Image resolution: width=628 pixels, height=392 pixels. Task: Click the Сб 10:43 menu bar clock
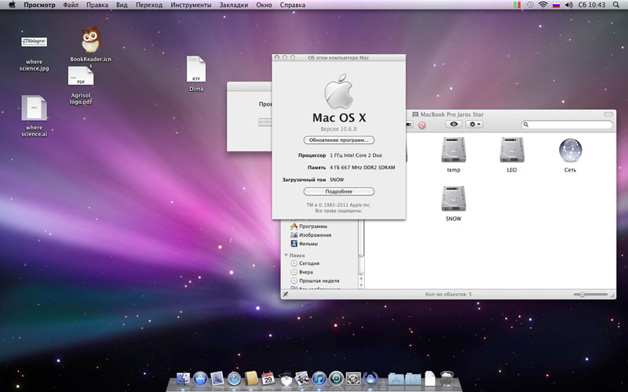pos(592,5)
